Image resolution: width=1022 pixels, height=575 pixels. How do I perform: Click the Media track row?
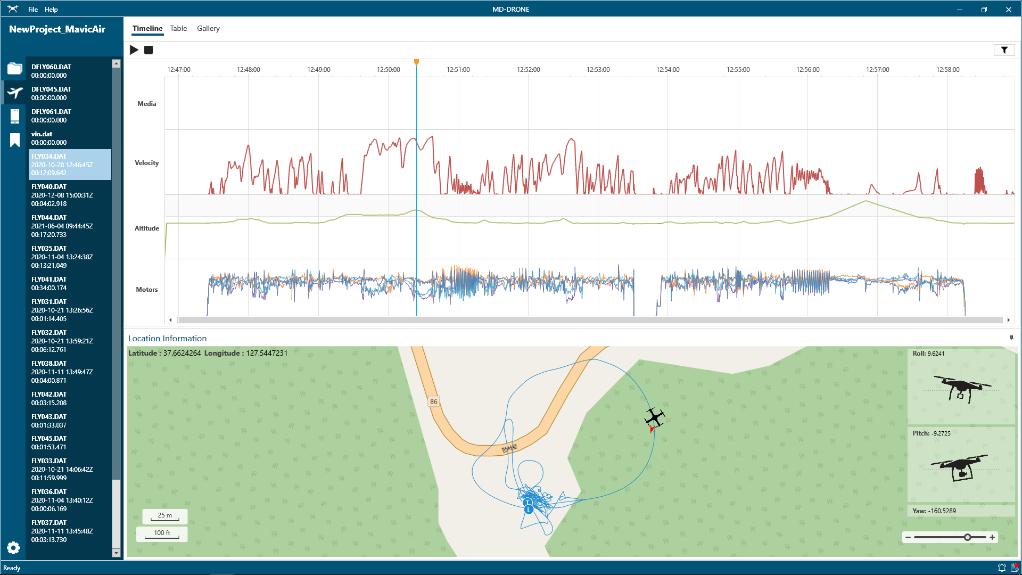pyautogui.click(x=589, y=103)
